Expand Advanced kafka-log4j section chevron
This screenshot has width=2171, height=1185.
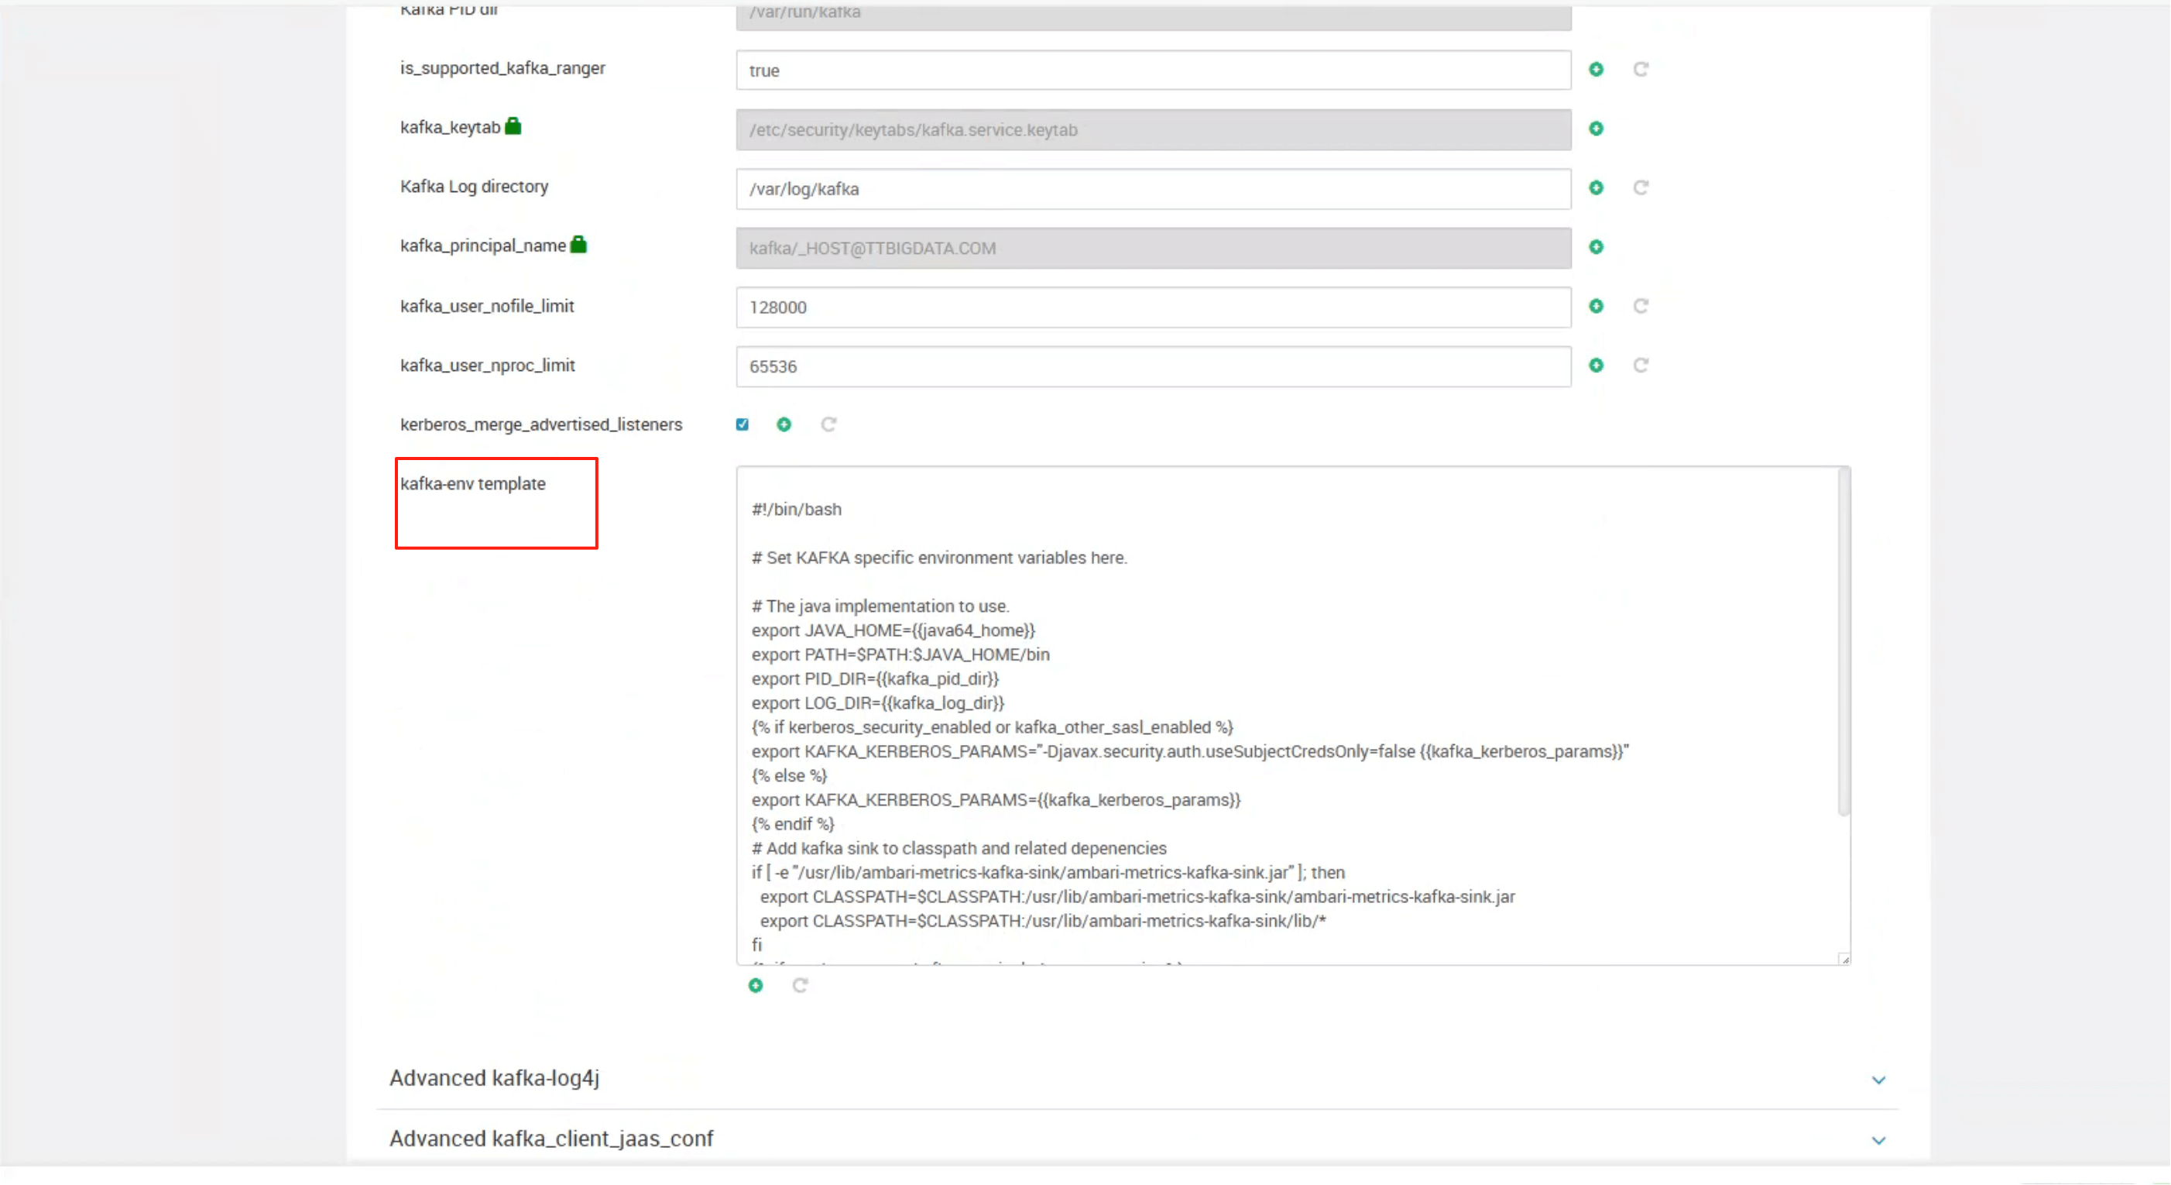point(1878,1080)
